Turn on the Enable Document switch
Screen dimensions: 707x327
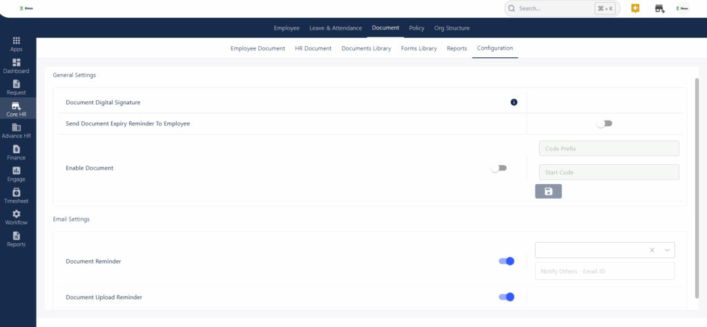click(498, 168)
